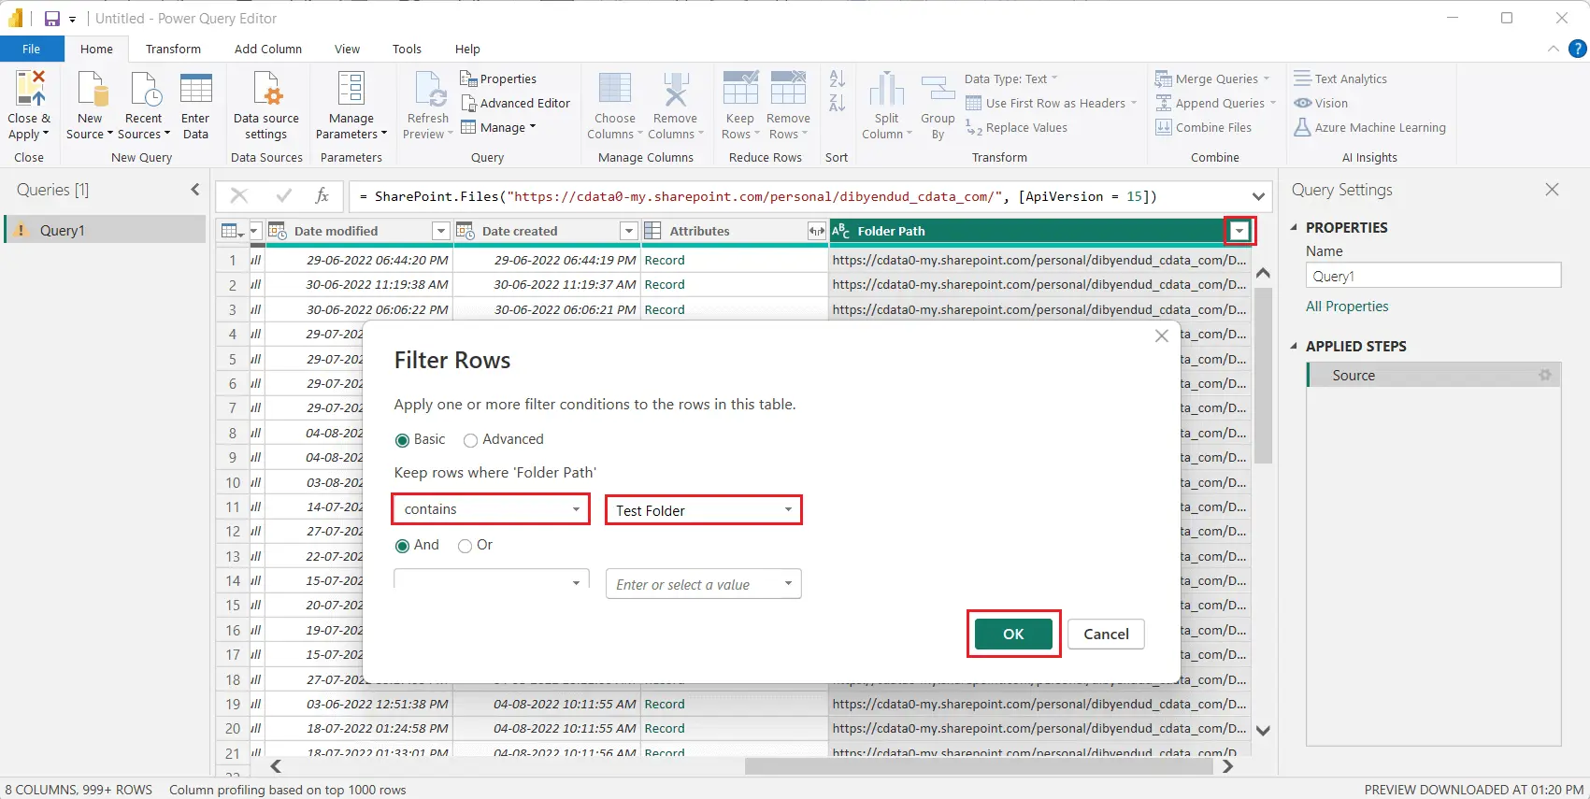Click the Choose Columns icon
This screenshot has width=1590, height=799.
pos(614,91)
